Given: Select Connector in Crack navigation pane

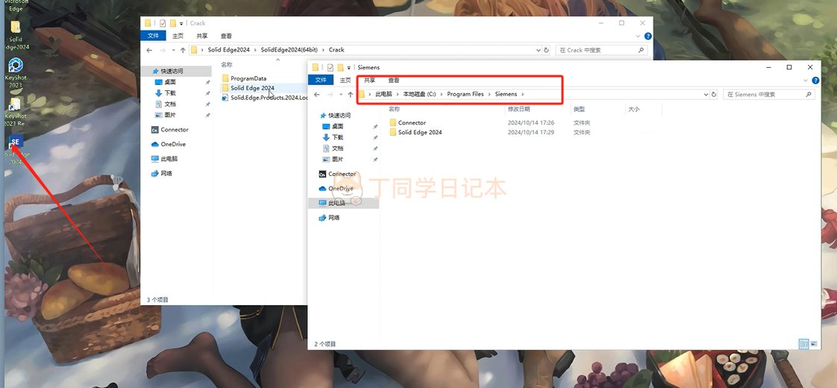Looking at the screenshot, I should coord(170,130).
